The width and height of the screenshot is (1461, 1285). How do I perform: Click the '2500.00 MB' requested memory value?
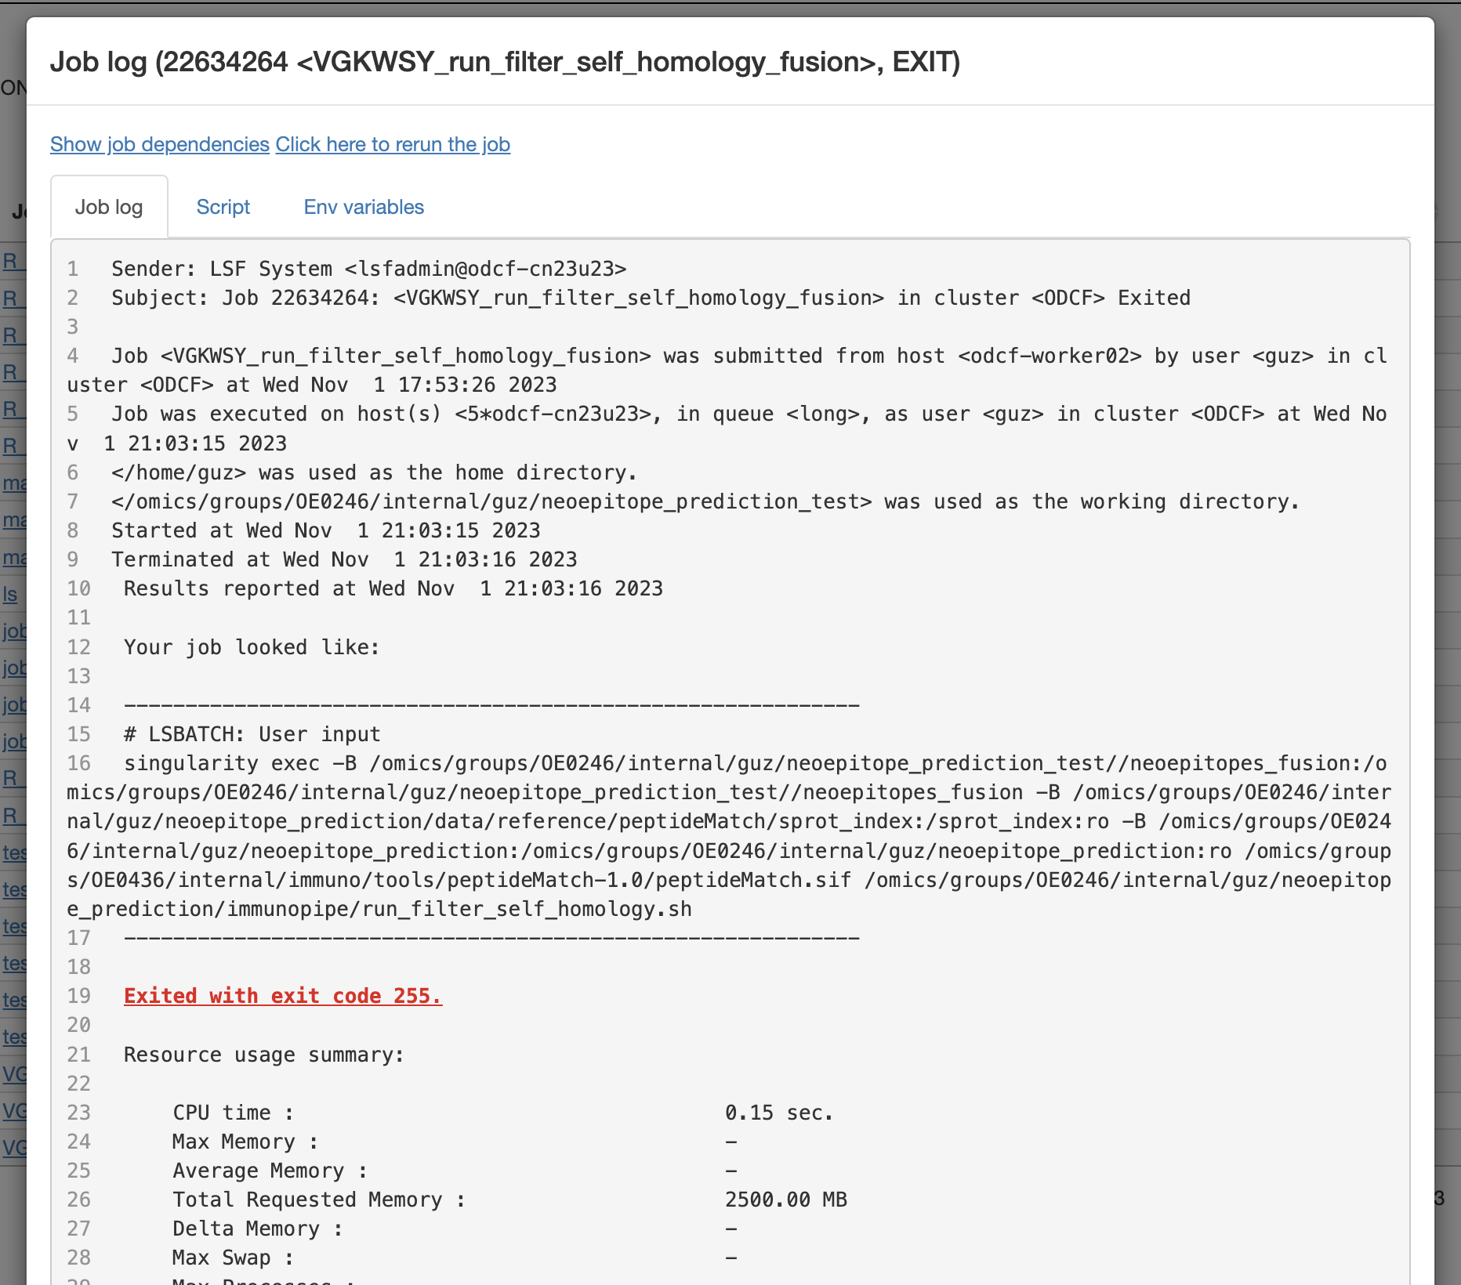786,1200
